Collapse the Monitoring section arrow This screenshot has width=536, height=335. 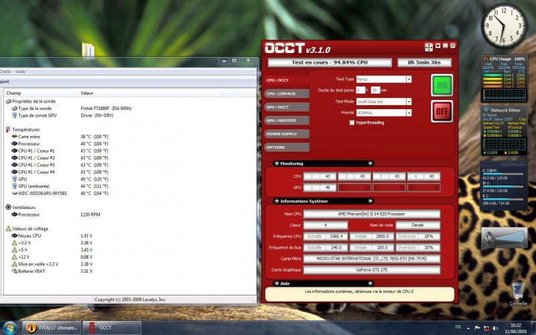[x=371, y=163]
